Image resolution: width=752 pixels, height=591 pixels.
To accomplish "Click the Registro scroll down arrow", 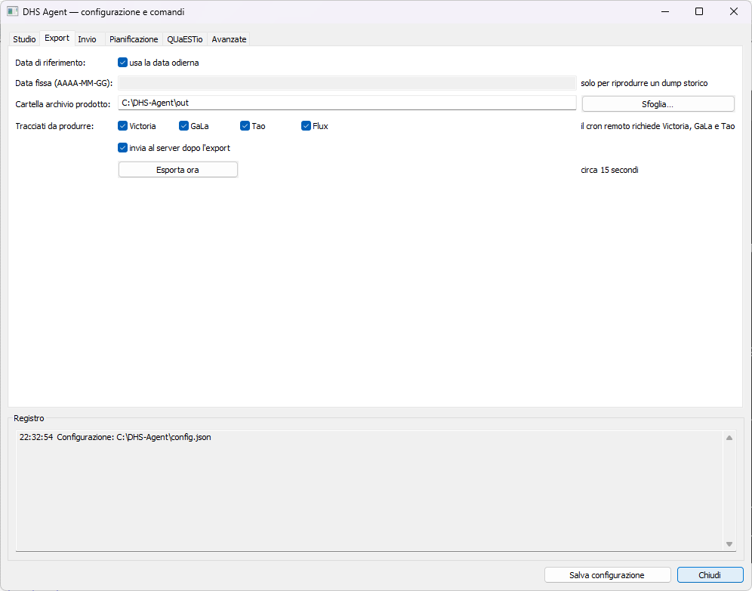I will tap(729, 544).
